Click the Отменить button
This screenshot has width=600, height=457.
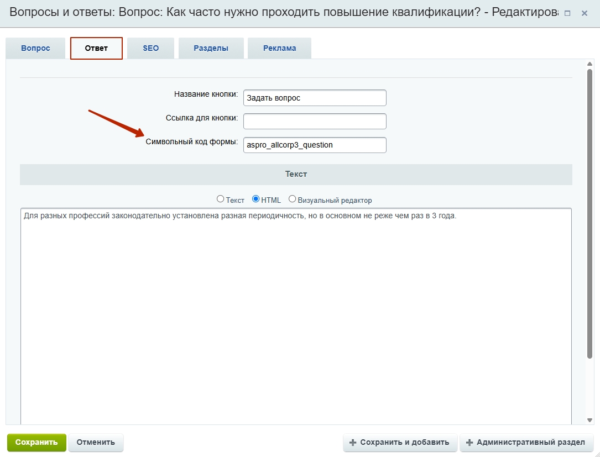96,443
